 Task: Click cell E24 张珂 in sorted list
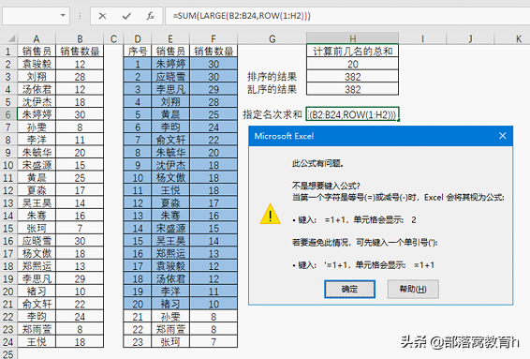point(170,342)
